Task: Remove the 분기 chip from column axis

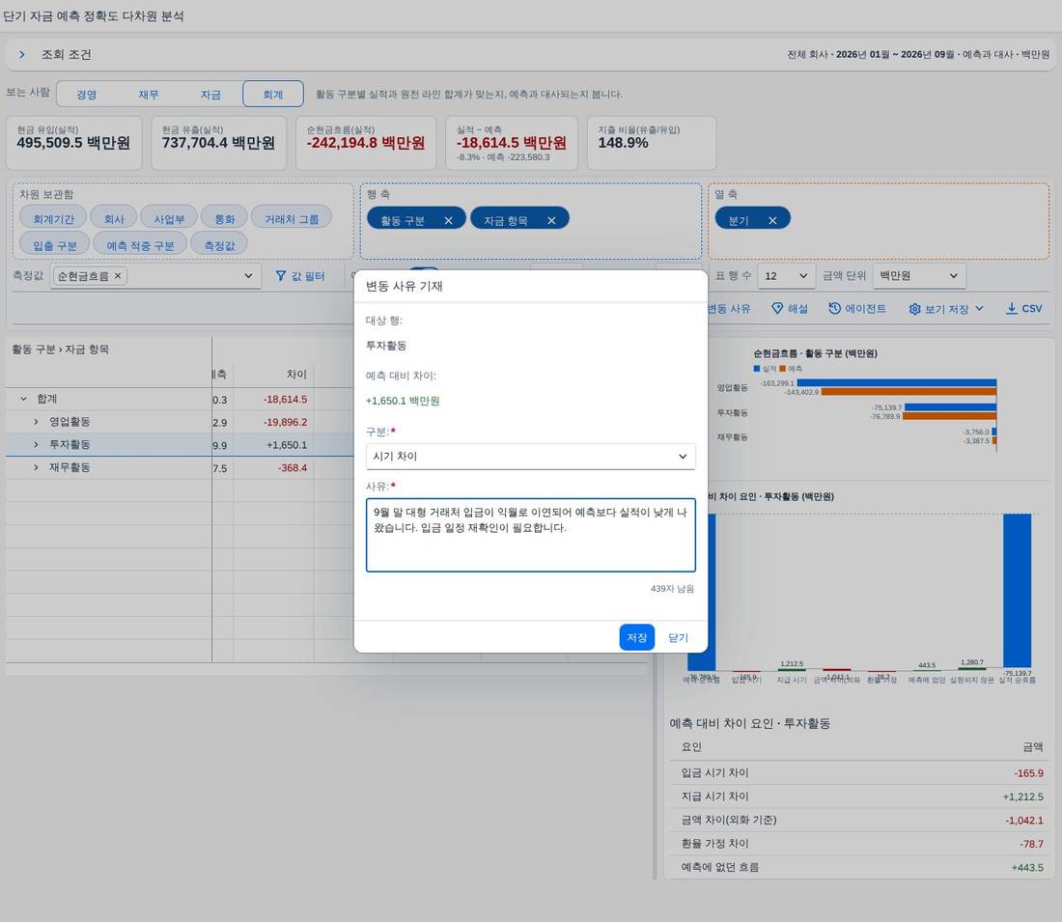Action: [772, 220]
